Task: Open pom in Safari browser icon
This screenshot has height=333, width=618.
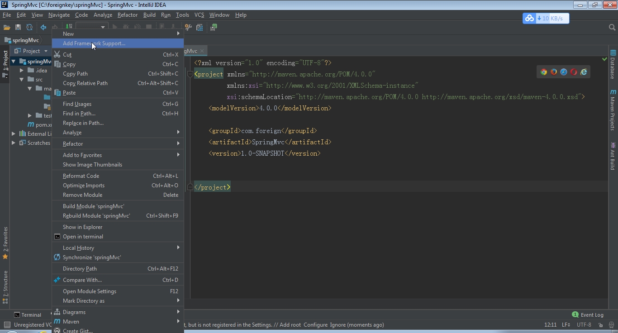Action: point(564,72)
